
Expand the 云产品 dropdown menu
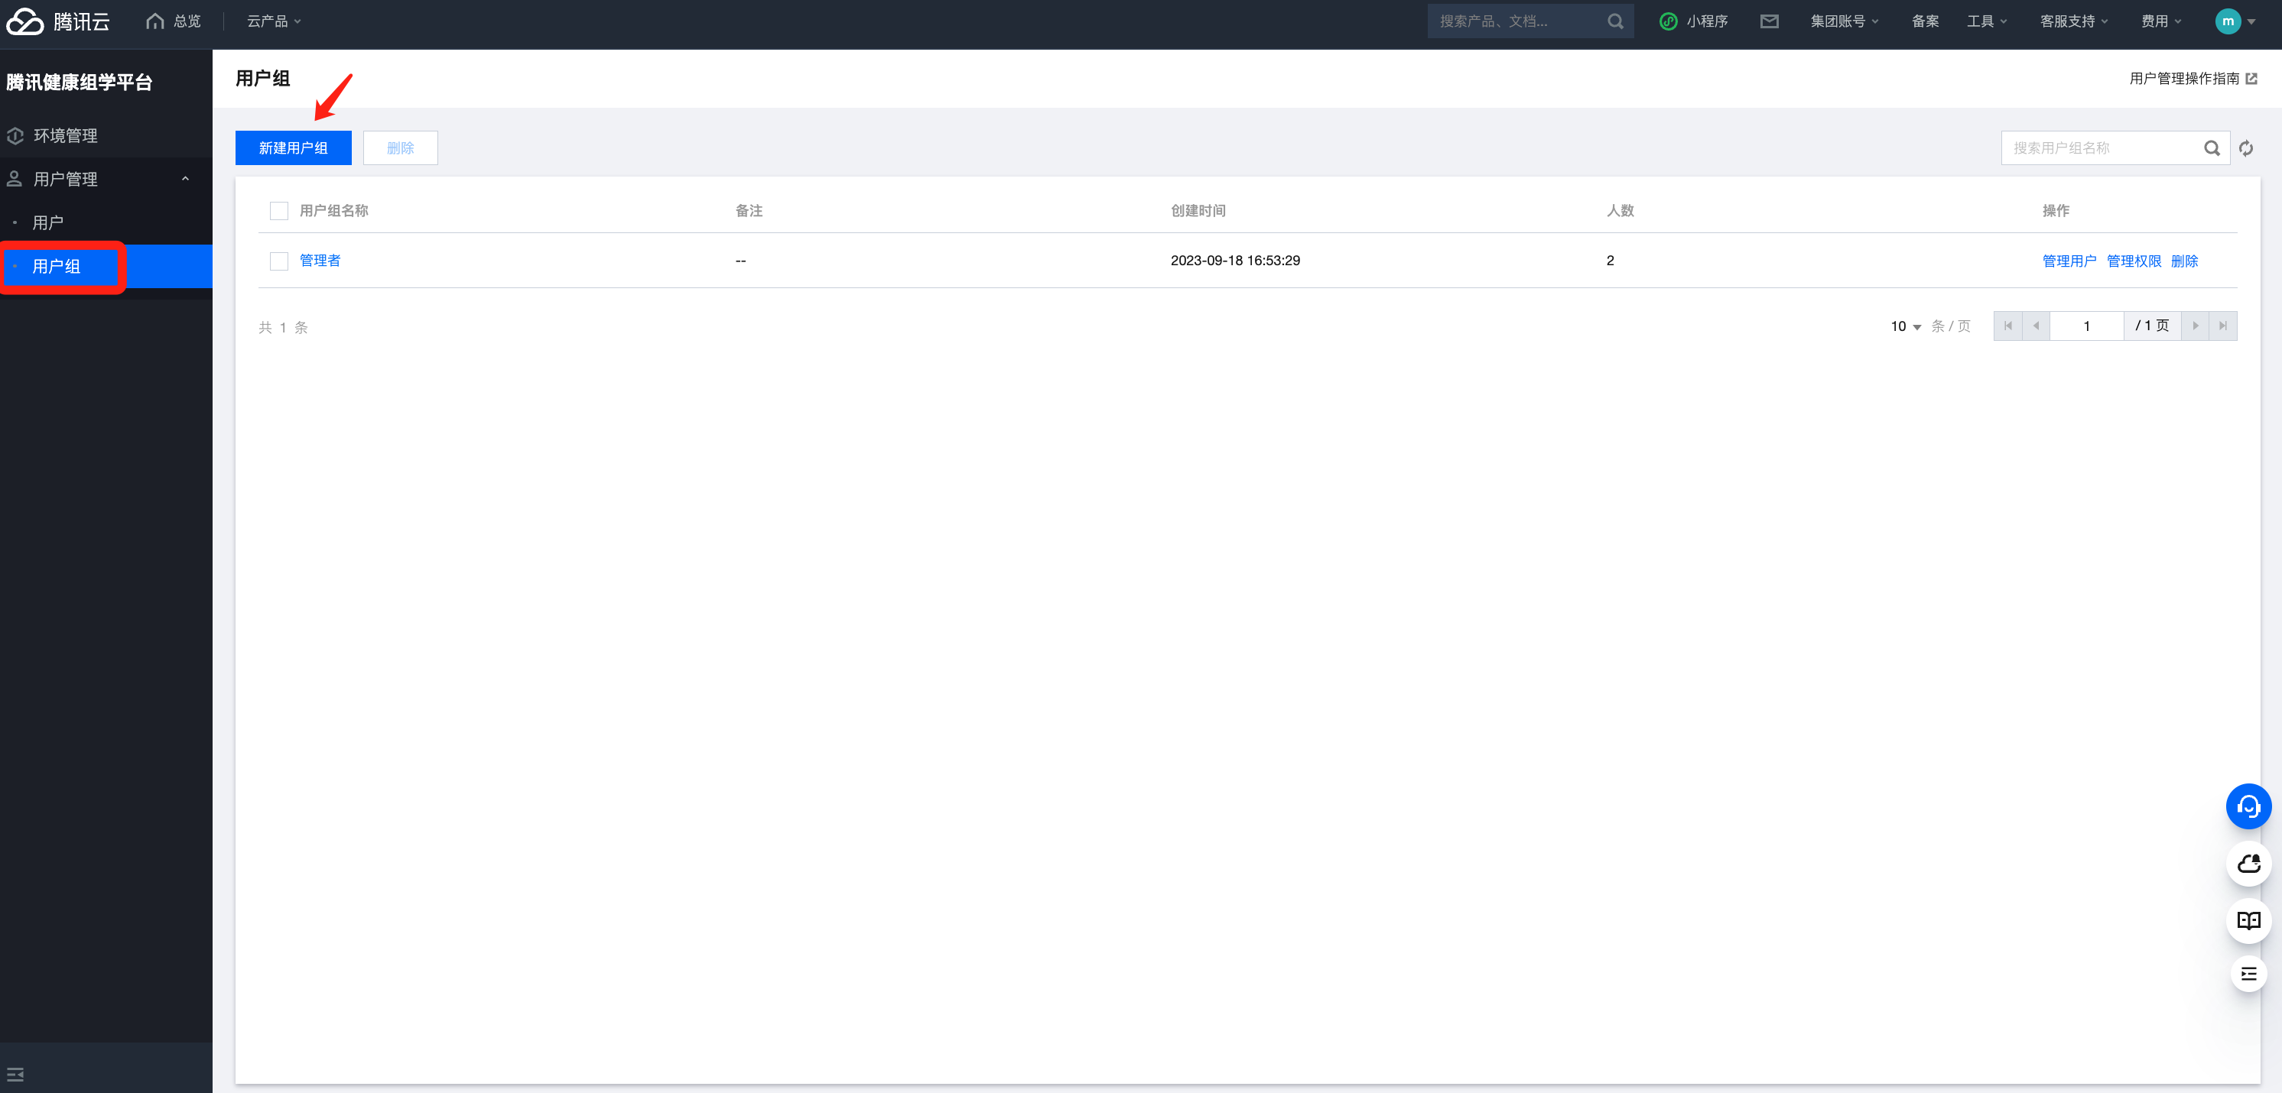274,21
